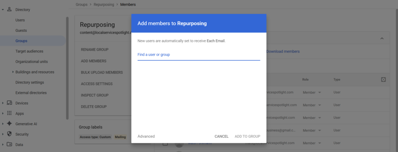Click the Devices icon in sidebar

pos(9,103)
